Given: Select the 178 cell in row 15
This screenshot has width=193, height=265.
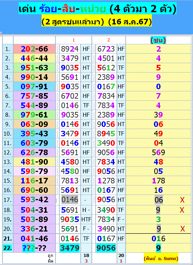Looking at the screenshot, I should [x=158, y=181].
